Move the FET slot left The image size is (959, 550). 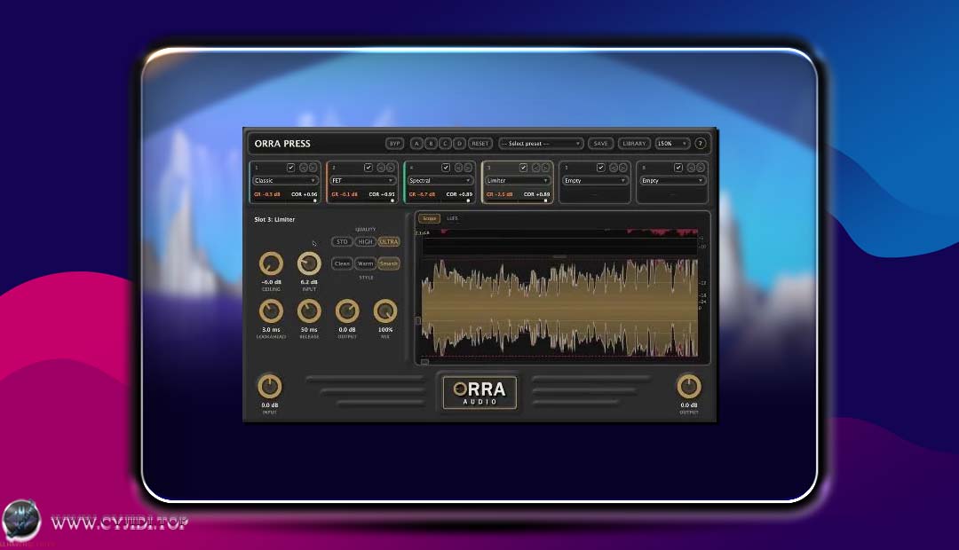coord(381,168)
